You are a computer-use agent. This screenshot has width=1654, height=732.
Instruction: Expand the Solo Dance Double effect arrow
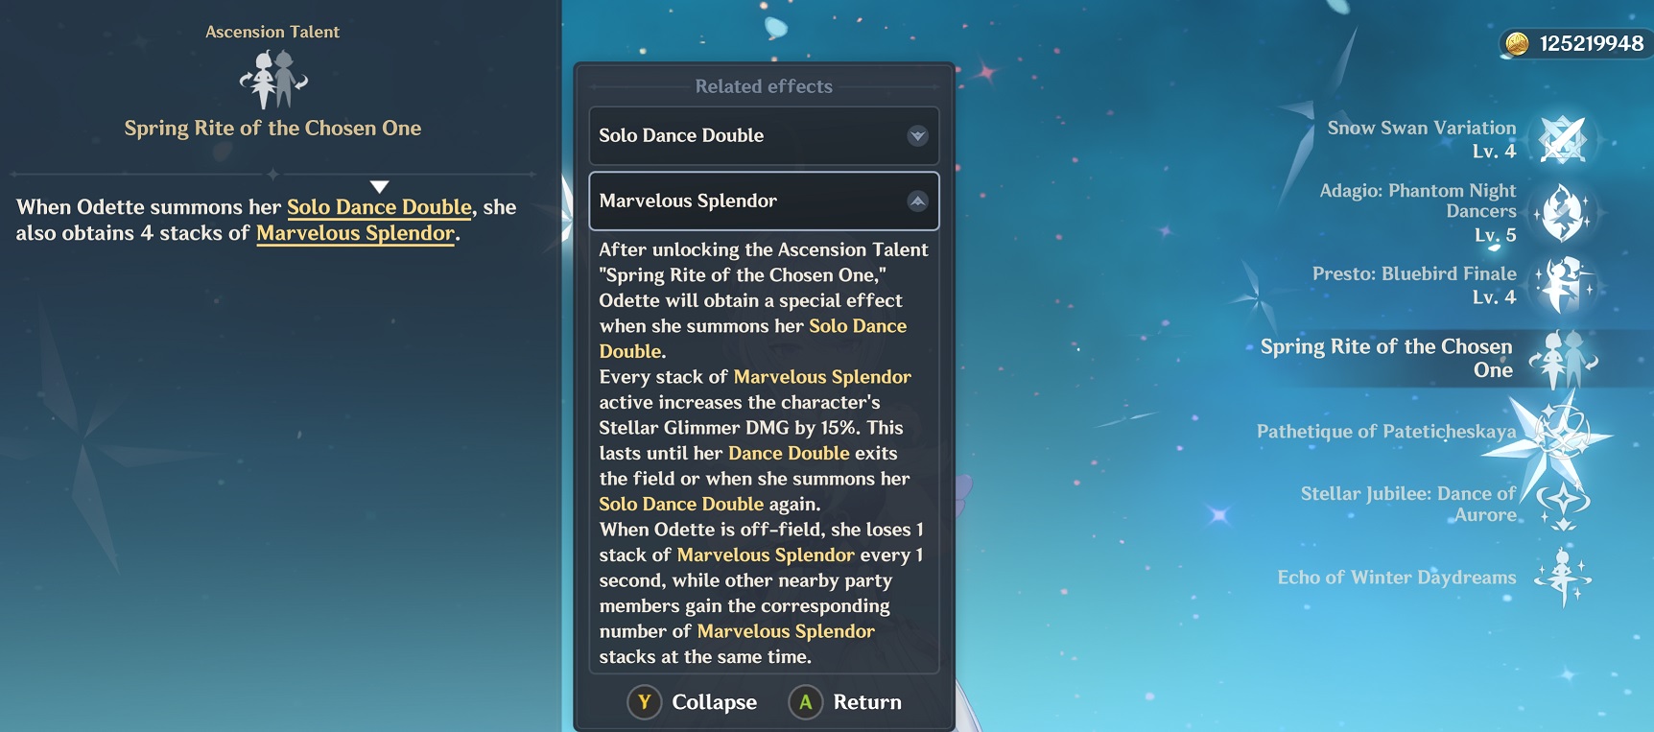(x=918, y=135)
